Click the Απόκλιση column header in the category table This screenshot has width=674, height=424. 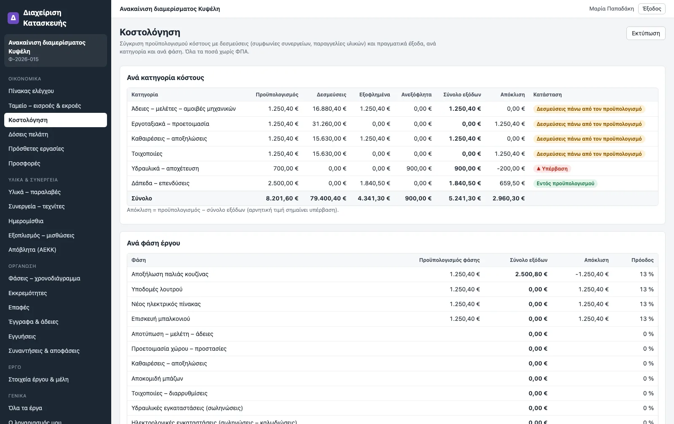512,95
